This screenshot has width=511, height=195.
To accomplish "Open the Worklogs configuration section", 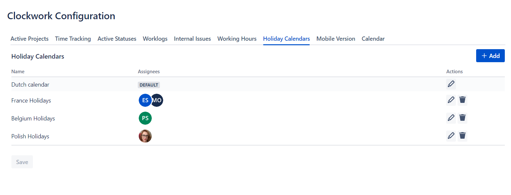I will point(155,38).
